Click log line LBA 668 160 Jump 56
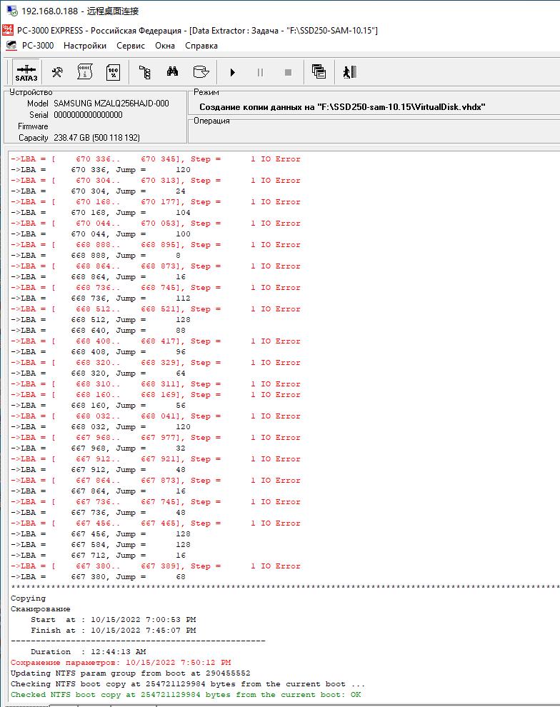Screen dimensions: 560x707 coord(99,406)
